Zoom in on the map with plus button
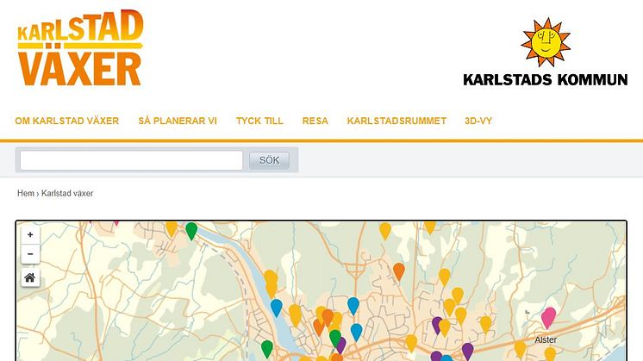This screenshot has width=643, height=361. [30, 235]
